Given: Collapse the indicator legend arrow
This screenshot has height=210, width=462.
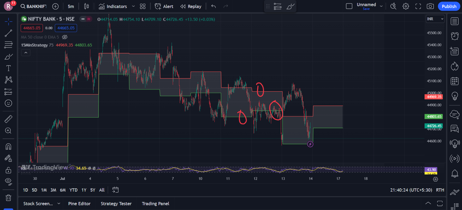Looking at the screenshot, I should (x=26, y=53).
